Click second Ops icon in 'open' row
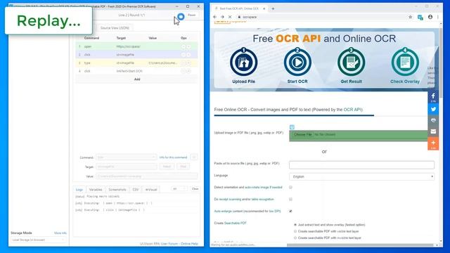Screen dimensions: 450x253 point(188,46)
